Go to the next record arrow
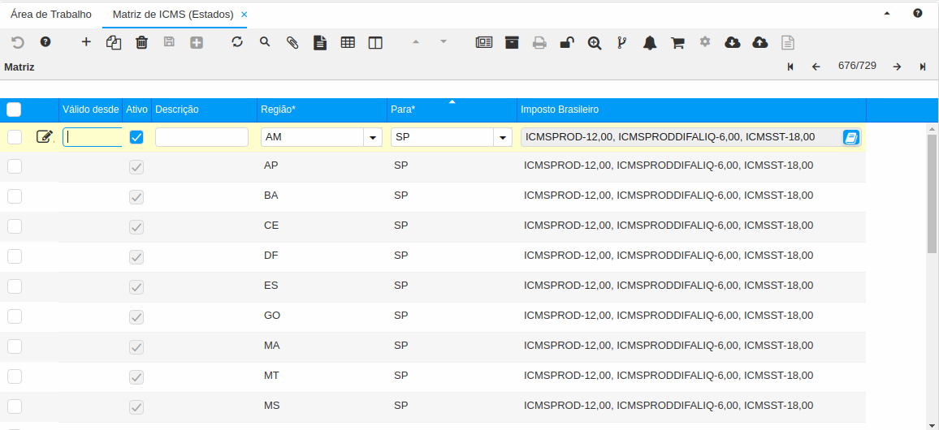The width and height of the screenshot is (939, 430). coord(897,67)
